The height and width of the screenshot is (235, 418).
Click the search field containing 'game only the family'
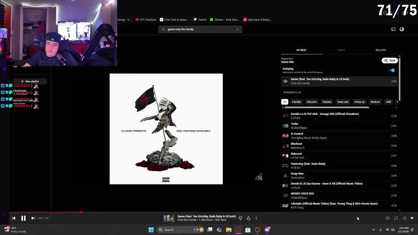200,29
